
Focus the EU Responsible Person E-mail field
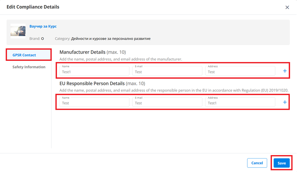coord(167,102)
